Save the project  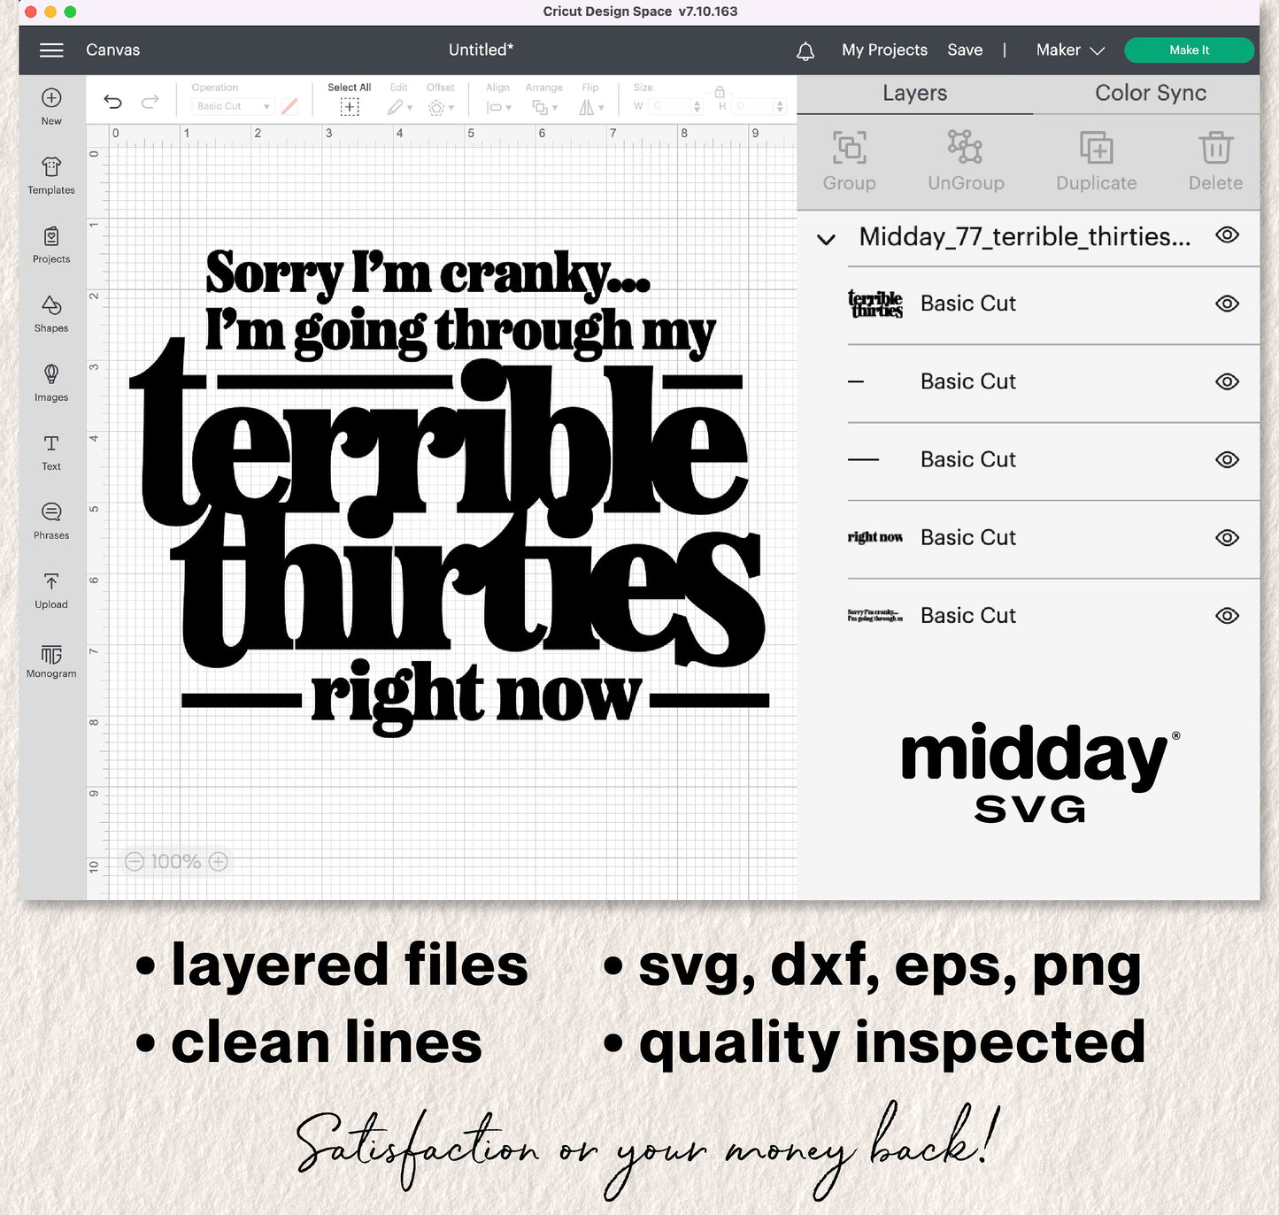coord(964,50)
